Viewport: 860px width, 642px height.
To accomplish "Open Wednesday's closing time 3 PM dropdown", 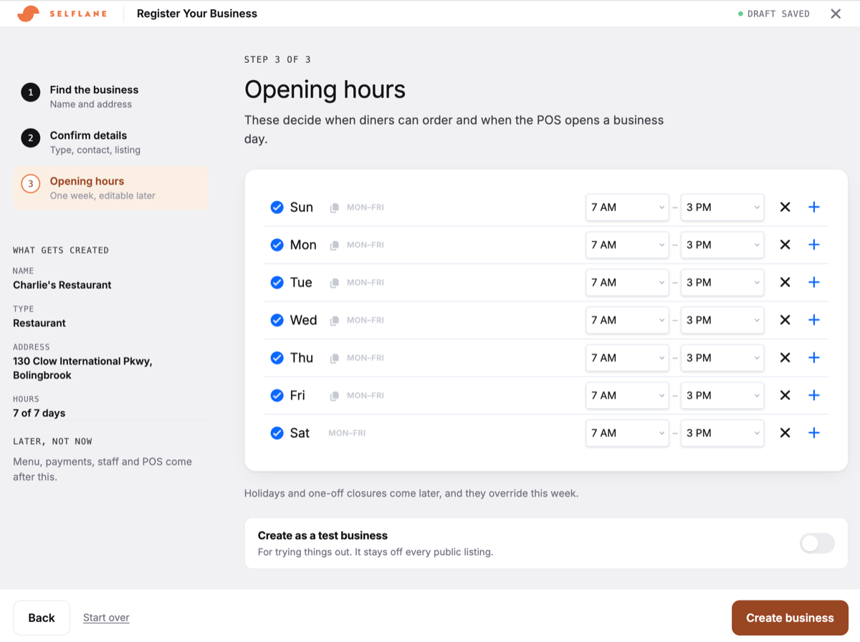I will [722, 320].
